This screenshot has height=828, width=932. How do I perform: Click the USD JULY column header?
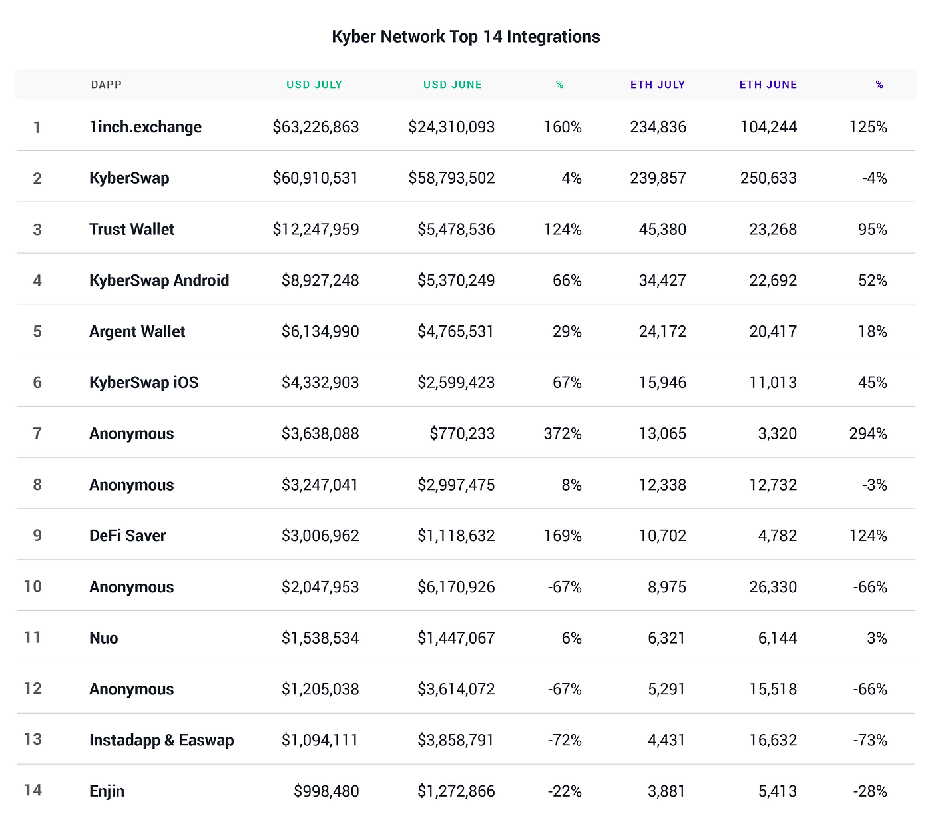coord(314,85)
